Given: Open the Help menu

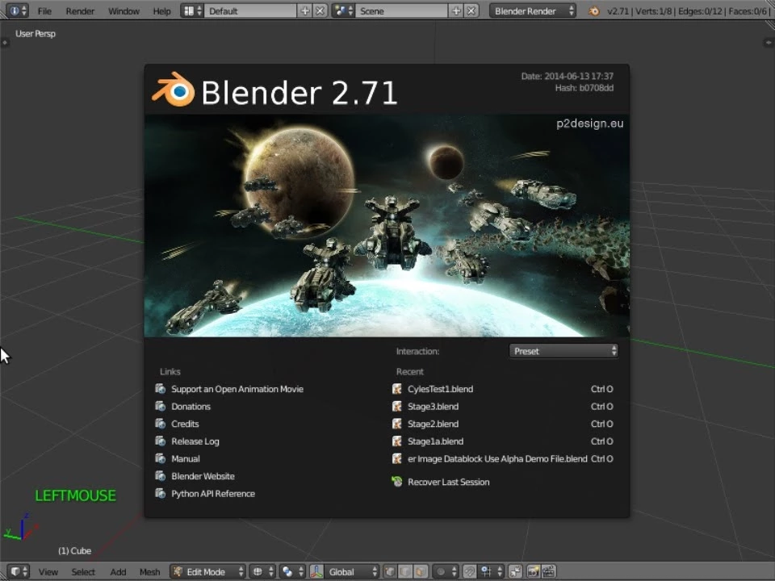Looking at the screenshot, I should (x=161, y=10).
